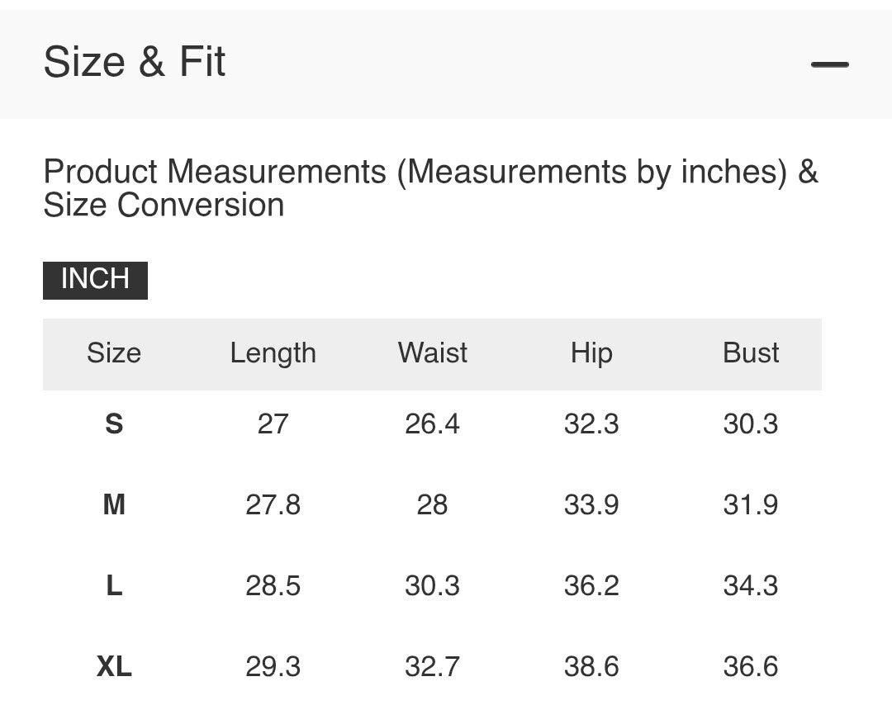Choose the M size row label
892x724 pixels.
[x=114, y=504]
